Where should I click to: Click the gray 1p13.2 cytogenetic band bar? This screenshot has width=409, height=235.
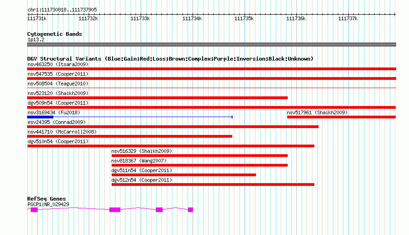point(211,45)
